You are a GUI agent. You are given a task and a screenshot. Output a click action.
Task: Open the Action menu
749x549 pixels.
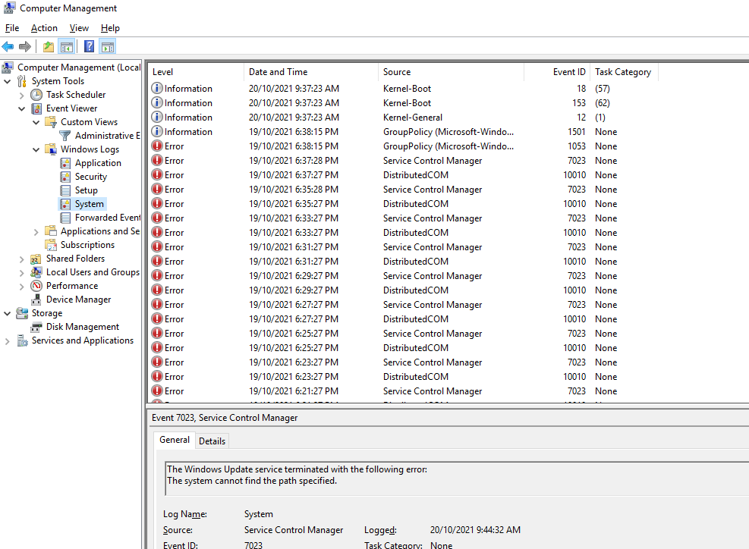[x=43, y=27]
